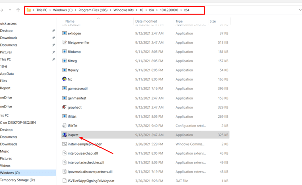Open the extidgen application icon
The image size is (302, 185).
point(64,33)
